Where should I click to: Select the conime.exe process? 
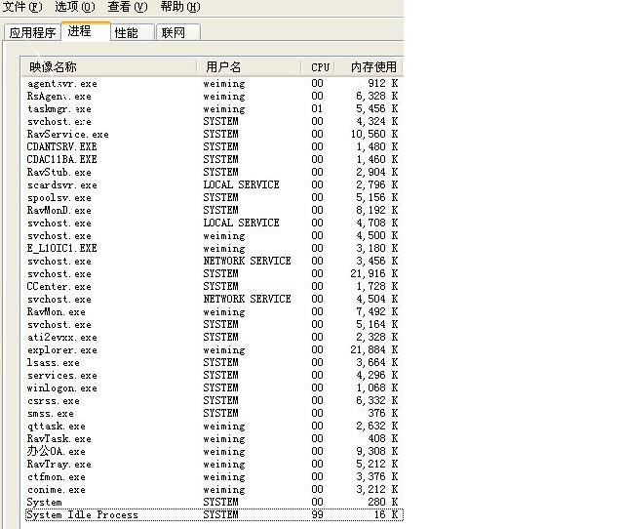coord(213,490)
